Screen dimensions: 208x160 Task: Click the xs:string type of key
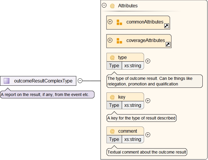(x=133, y=105)
